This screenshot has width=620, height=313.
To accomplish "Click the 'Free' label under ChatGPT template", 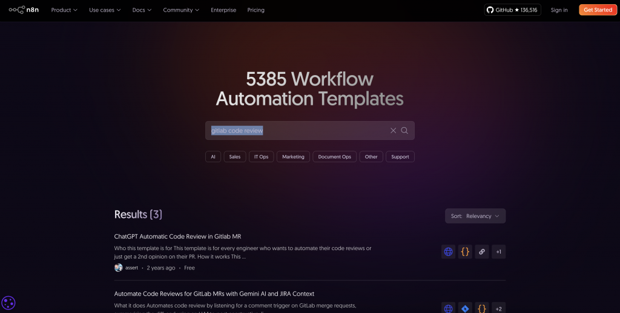I will point(190,268).
